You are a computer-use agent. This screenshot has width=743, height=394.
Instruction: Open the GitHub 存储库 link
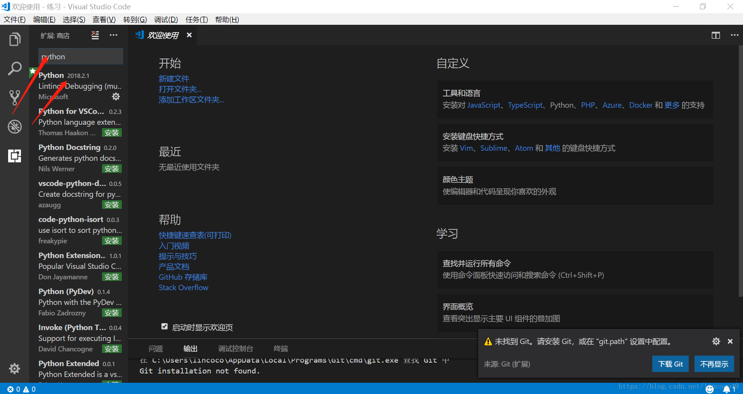(x=183, y=277)
